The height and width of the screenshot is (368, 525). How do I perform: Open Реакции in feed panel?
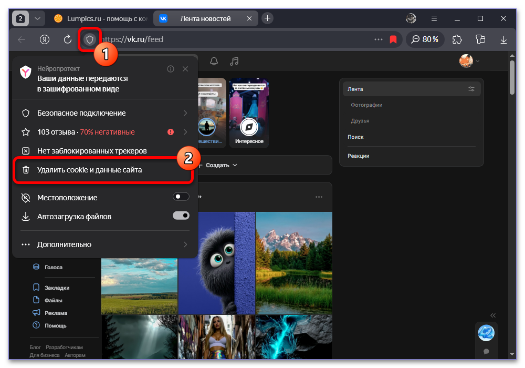pos(358,156)
